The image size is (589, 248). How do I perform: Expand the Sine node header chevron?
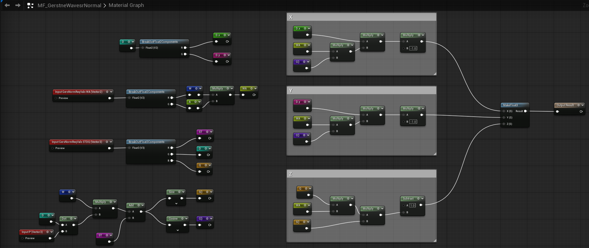(183, 192)
